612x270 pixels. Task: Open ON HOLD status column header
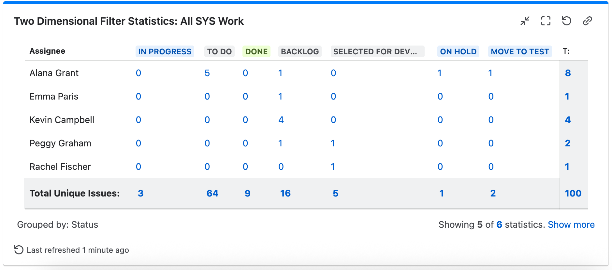(x=458, y=51)
